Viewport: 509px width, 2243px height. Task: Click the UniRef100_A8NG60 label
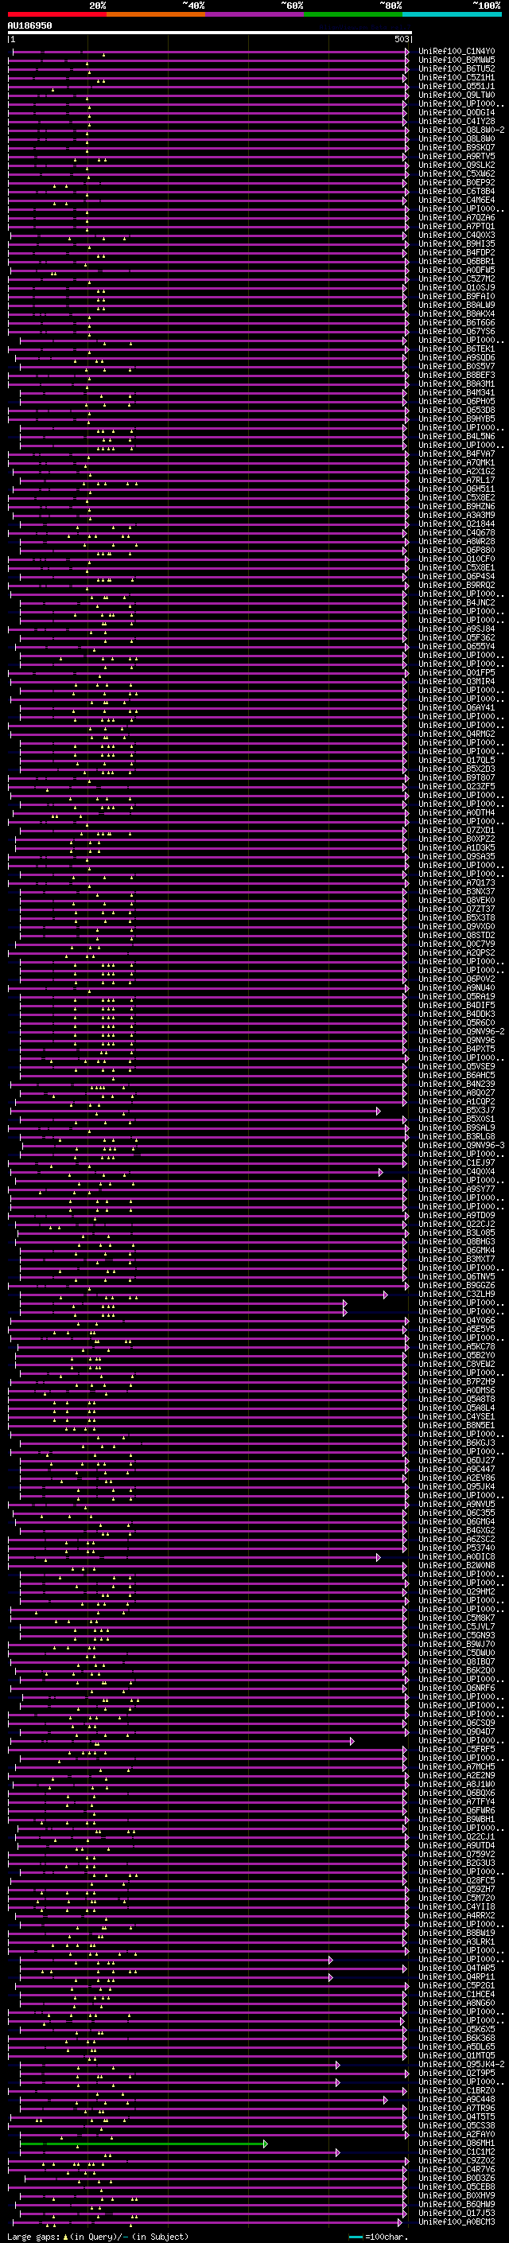tap(457, 2003)
